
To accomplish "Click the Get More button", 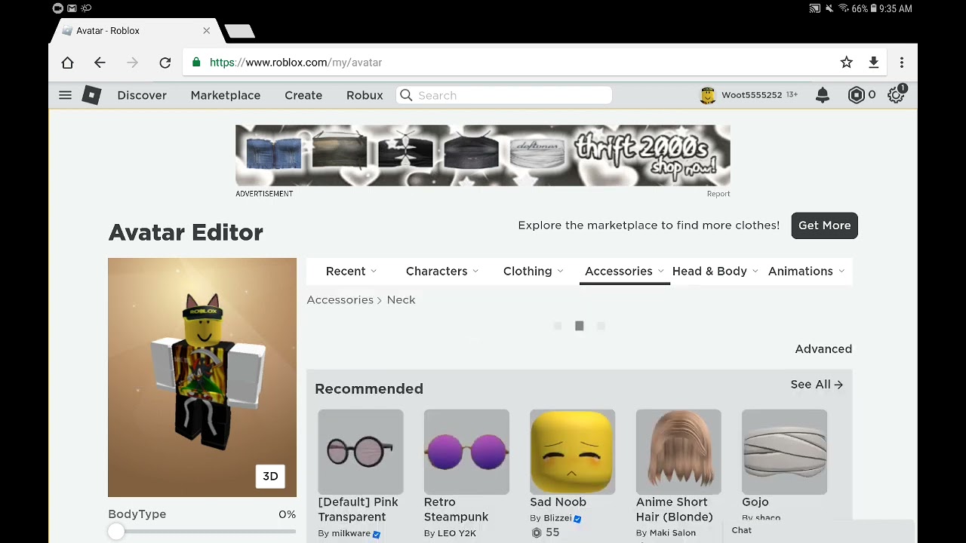I will [x=824, y=225].
